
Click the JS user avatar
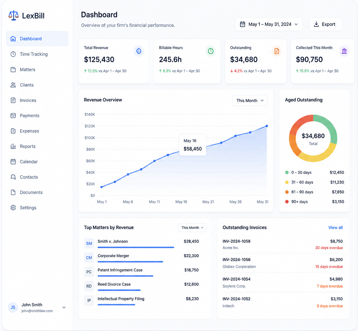(13, 307)
